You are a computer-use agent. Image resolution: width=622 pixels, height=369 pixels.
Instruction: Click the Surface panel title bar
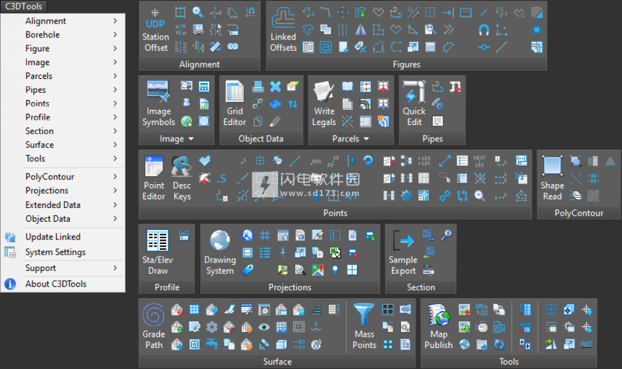tap(277, 362)
